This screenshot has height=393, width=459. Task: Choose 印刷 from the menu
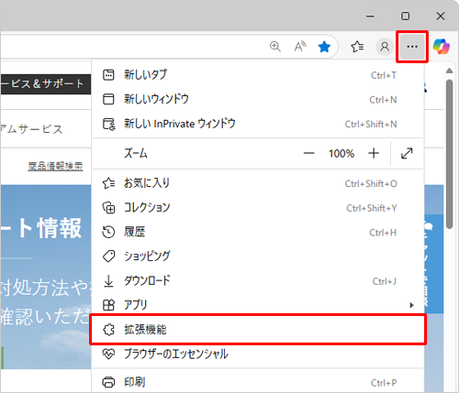coord(258,382)
